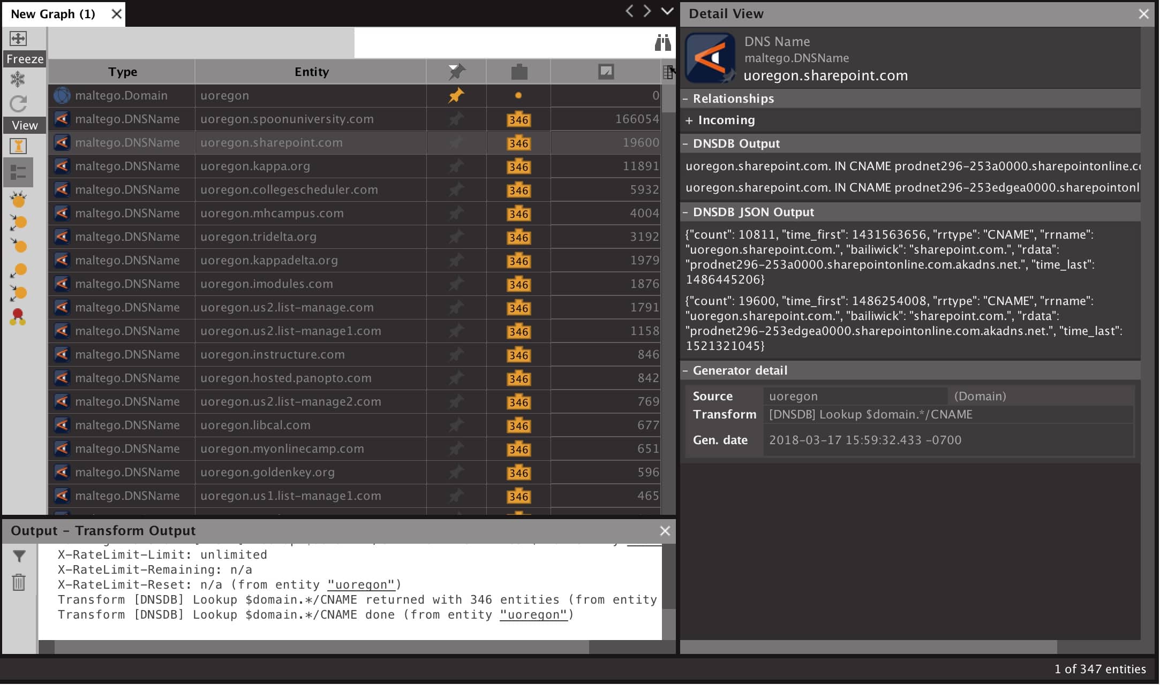Click the 166054 weight value
This screenshot has height=685, width=1160.
(x=637, y=119)
